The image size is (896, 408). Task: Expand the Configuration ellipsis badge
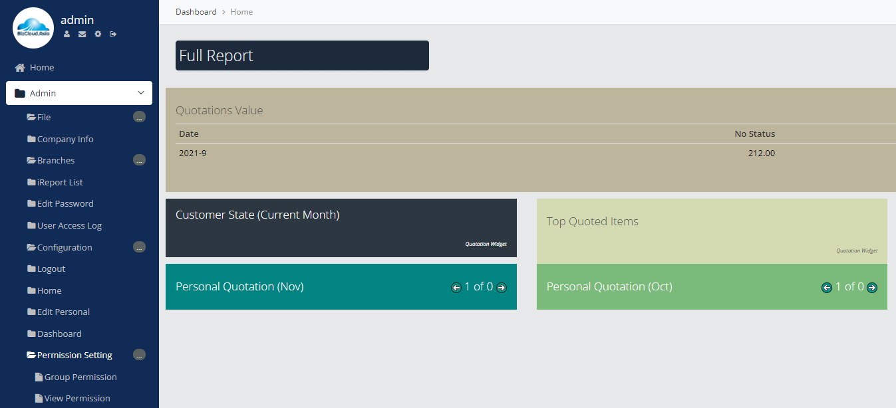click(139, 247)
